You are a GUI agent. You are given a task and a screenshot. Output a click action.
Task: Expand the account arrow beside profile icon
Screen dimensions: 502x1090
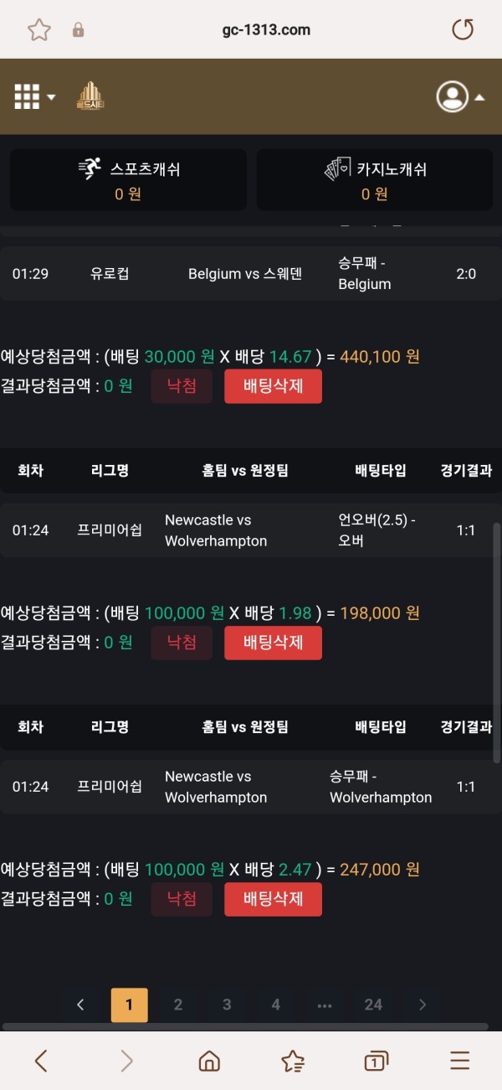pyautogui.click(x=479, y=97)
